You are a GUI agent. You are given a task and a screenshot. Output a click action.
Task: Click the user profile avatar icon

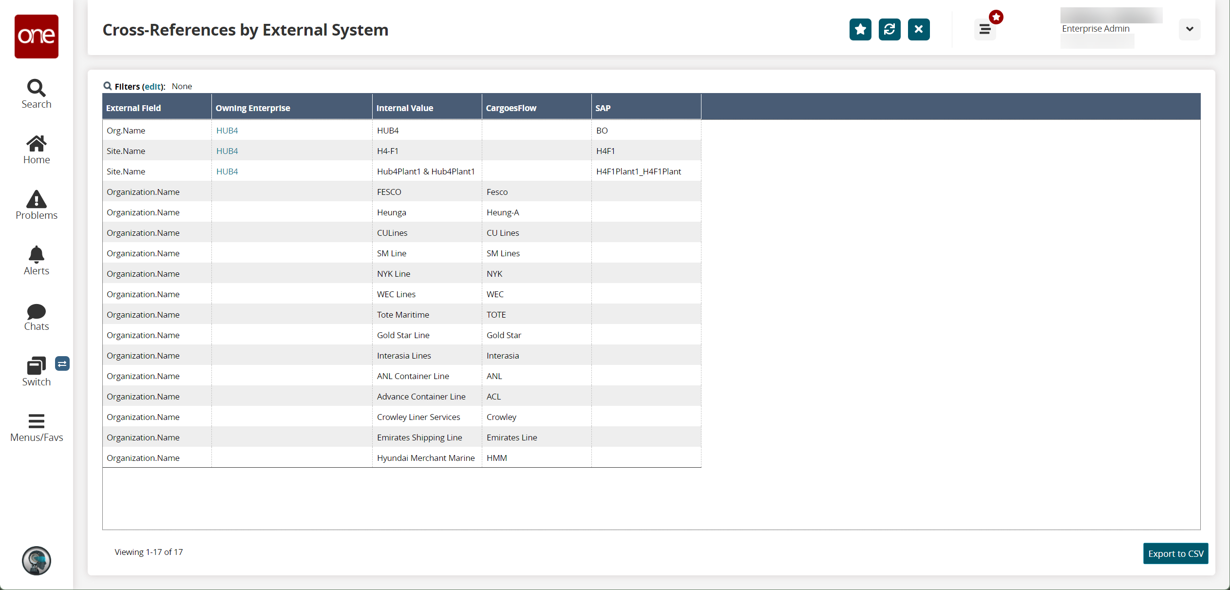pyautogui.click(x=35, y=560)
